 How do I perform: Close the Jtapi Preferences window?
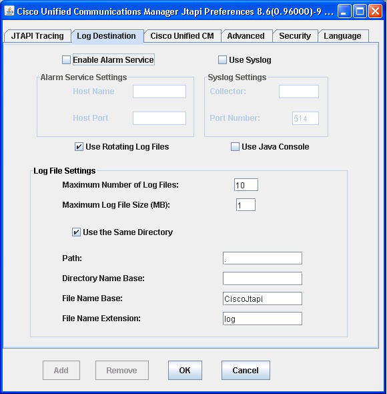375,11
